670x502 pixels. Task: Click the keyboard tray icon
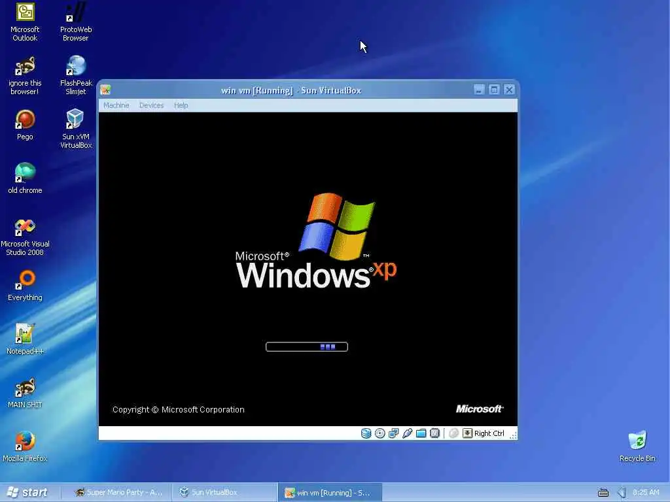[x=603, y=493]
